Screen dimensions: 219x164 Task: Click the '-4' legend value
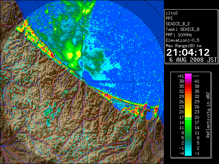tap(181, 153)
